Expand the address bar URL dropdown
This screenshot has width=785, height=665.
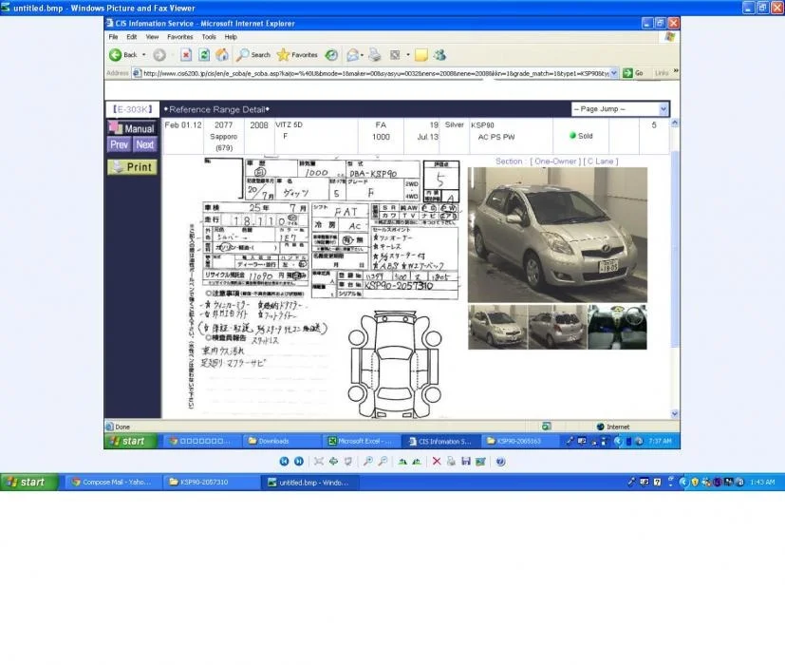click(x=614, y=73)
